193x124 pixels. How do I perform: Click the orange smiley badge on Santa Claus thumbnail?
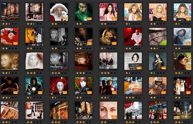click(65, 19)
